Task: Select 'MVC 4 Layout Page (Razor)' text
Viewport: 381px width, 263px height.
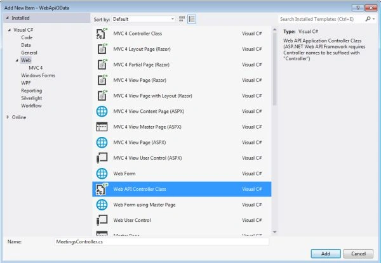Action: [142, 49]
